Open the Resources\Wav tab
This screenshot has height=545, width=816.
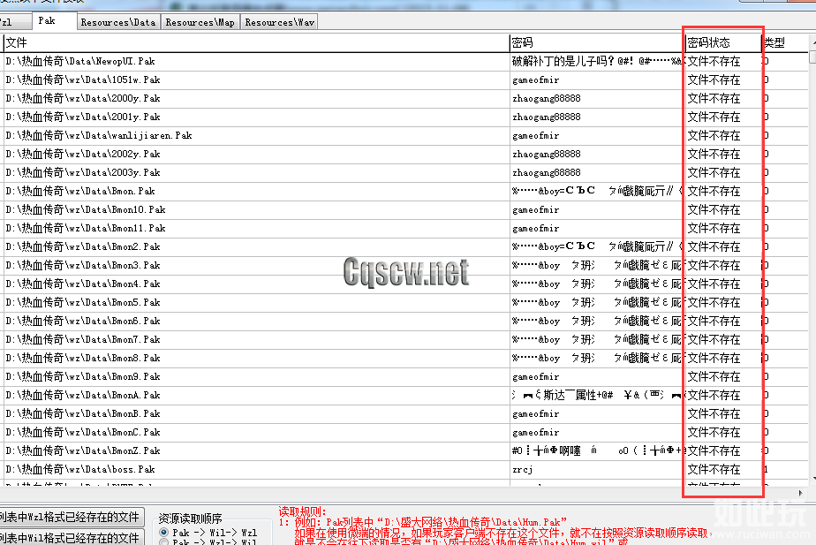pyautogui.click(x=279, y=22)
